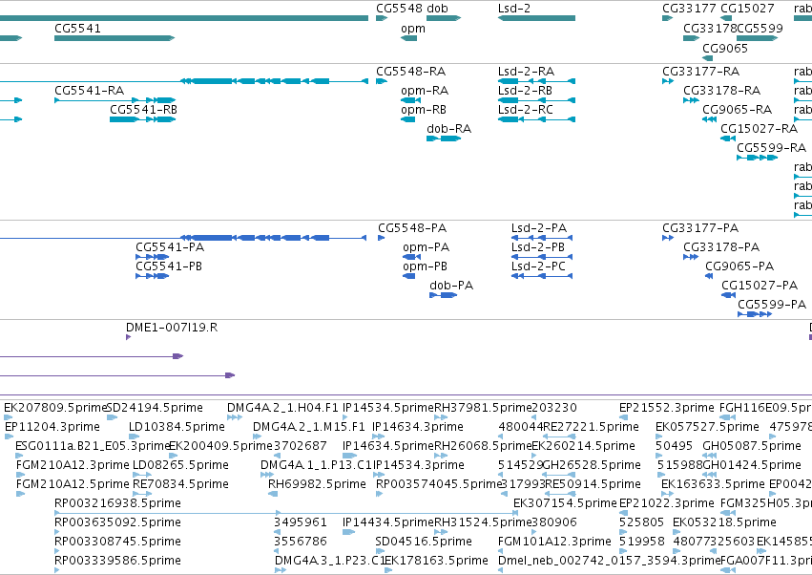Image resolution: width=812 pixels, height=575 pixels.
Task: Select the Lsd-2-RC transcript
Action: (x=536, y=119)
